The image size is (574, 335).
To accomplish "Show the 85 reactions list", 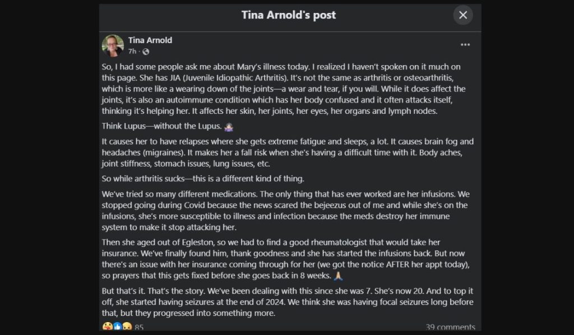I will pyautogui.click(x=139, y=327).
